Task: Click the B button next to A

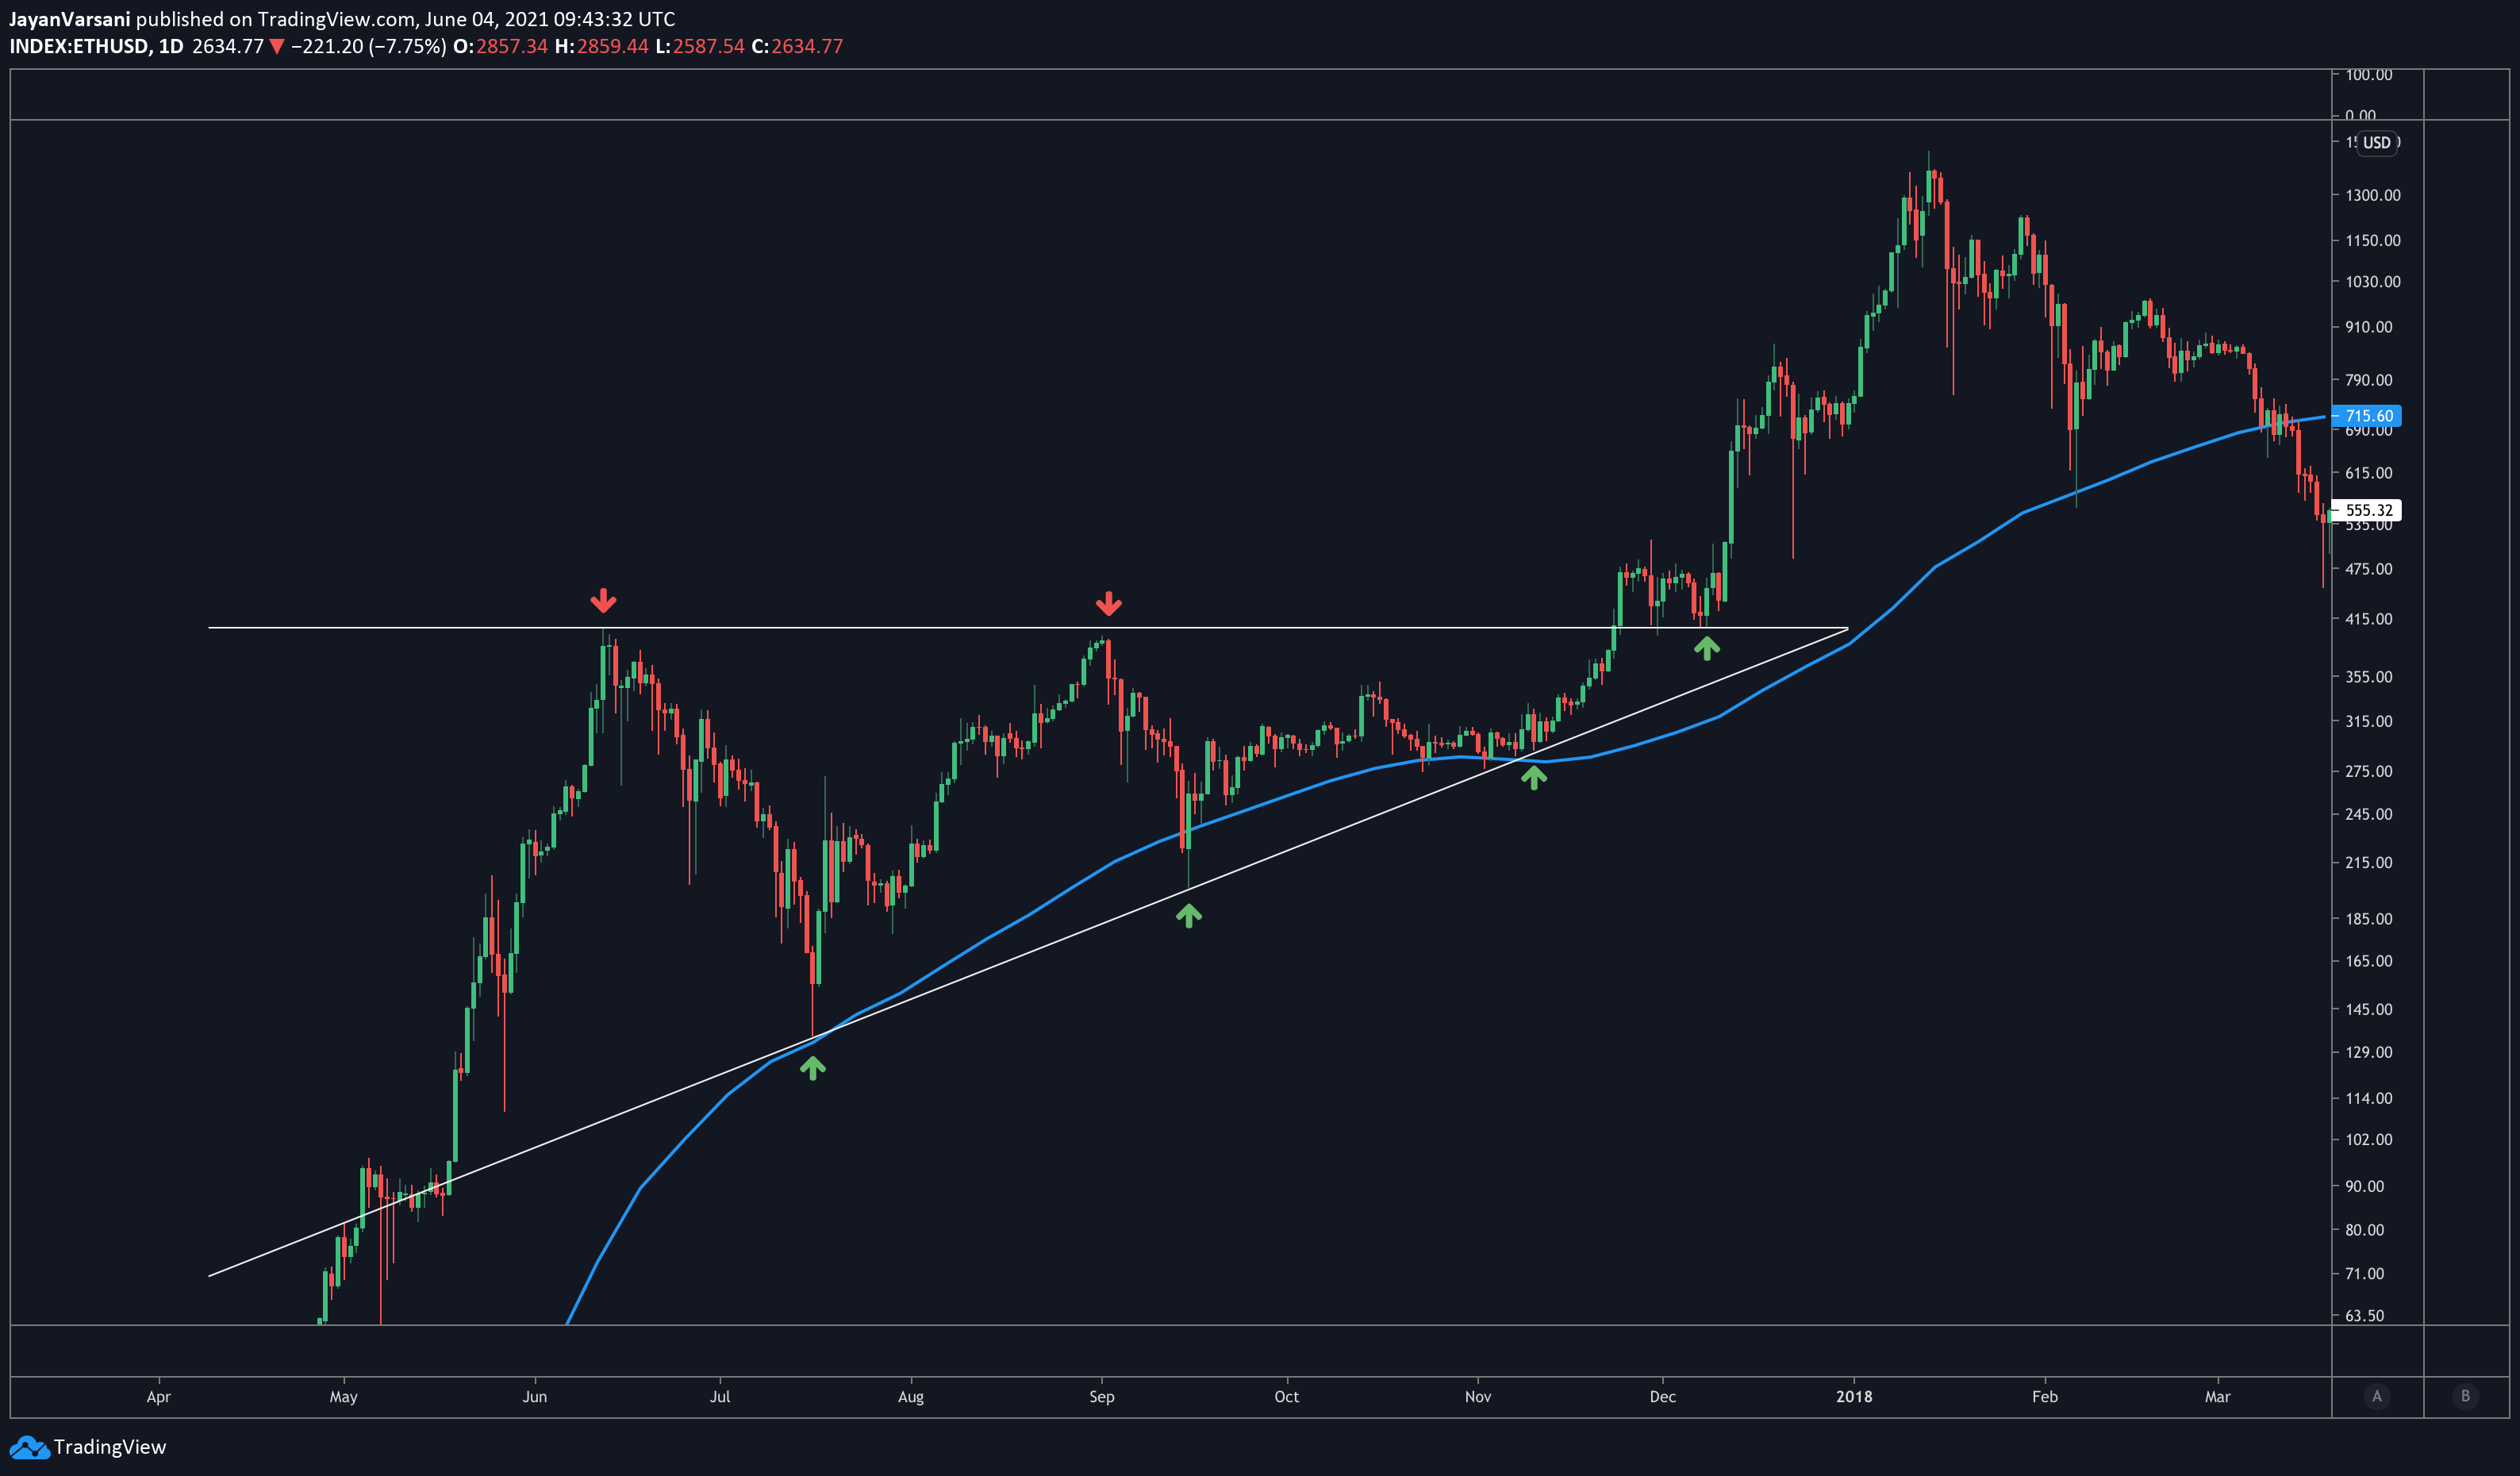Action: 2465,1396
